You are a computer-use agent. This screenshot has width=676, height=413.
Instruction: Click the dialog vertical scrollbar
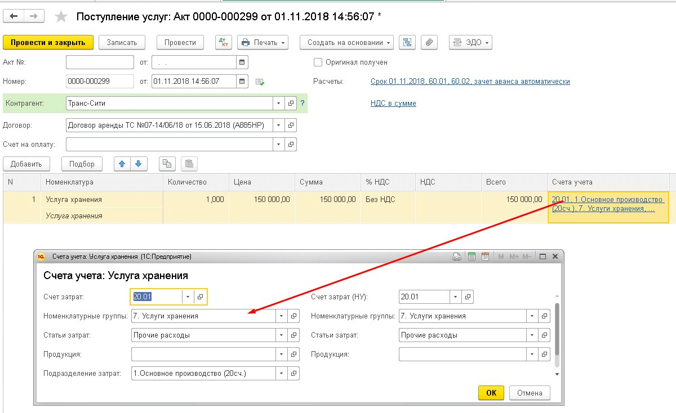click(x=557, y=329)
